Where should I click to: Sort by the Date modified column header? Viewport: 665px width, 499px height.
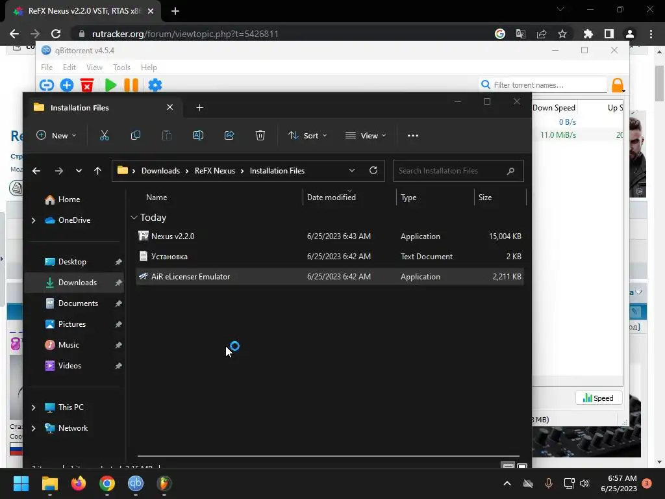click(331, 198)
